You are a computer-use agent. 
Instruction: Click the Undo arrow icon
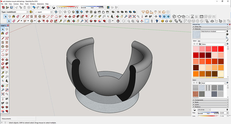point(34,7)
